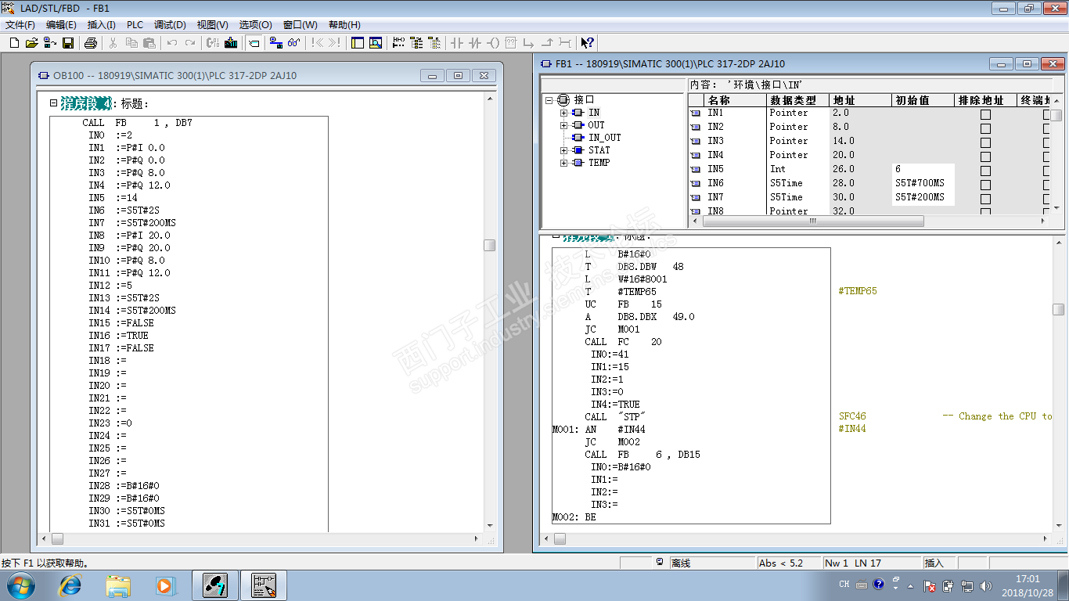This screenshot has height=601, width=1069.
Task: Click the previous error icon
Action: coord(317,43)
